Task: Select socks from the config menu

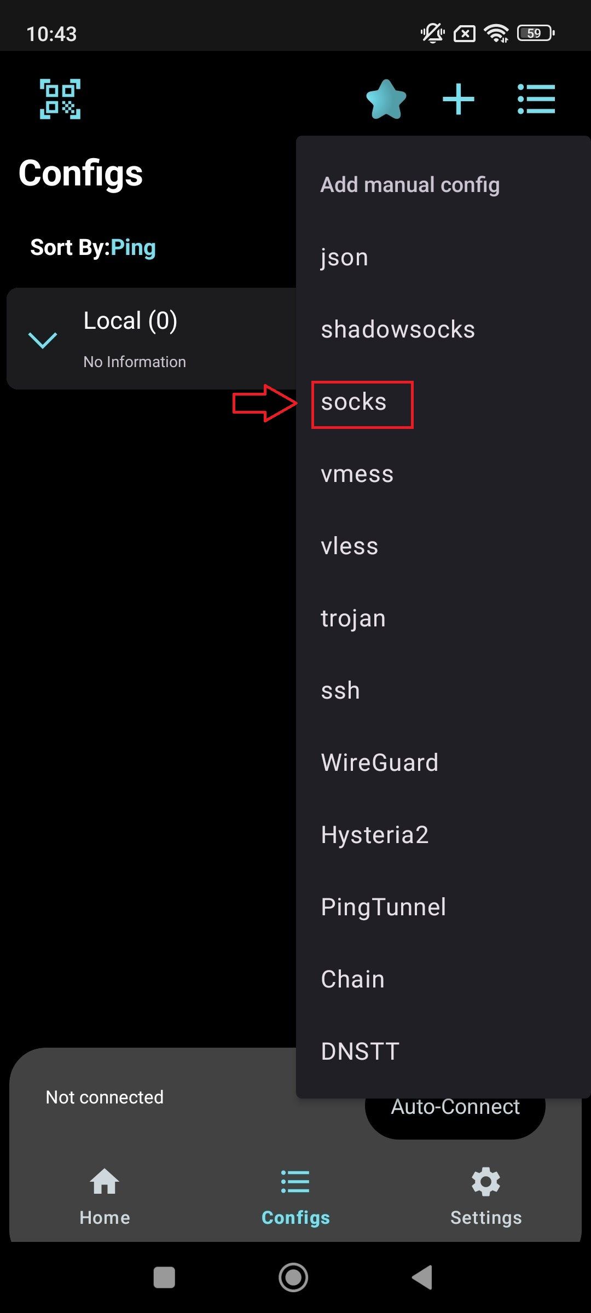Action: pos(354,402)
